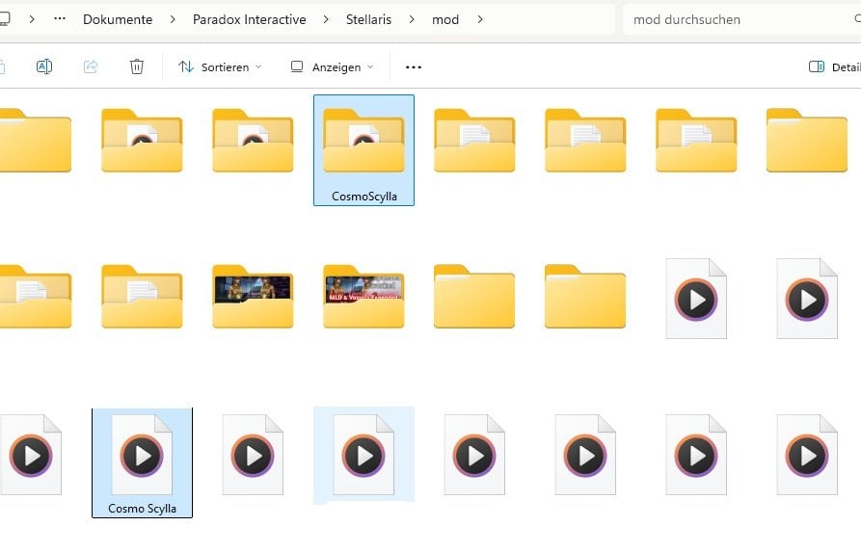Viewport: 861px width, 553px height.
Task: Expand chevron after Dokumente breadcrumb
Action: (x=173, y=19)
